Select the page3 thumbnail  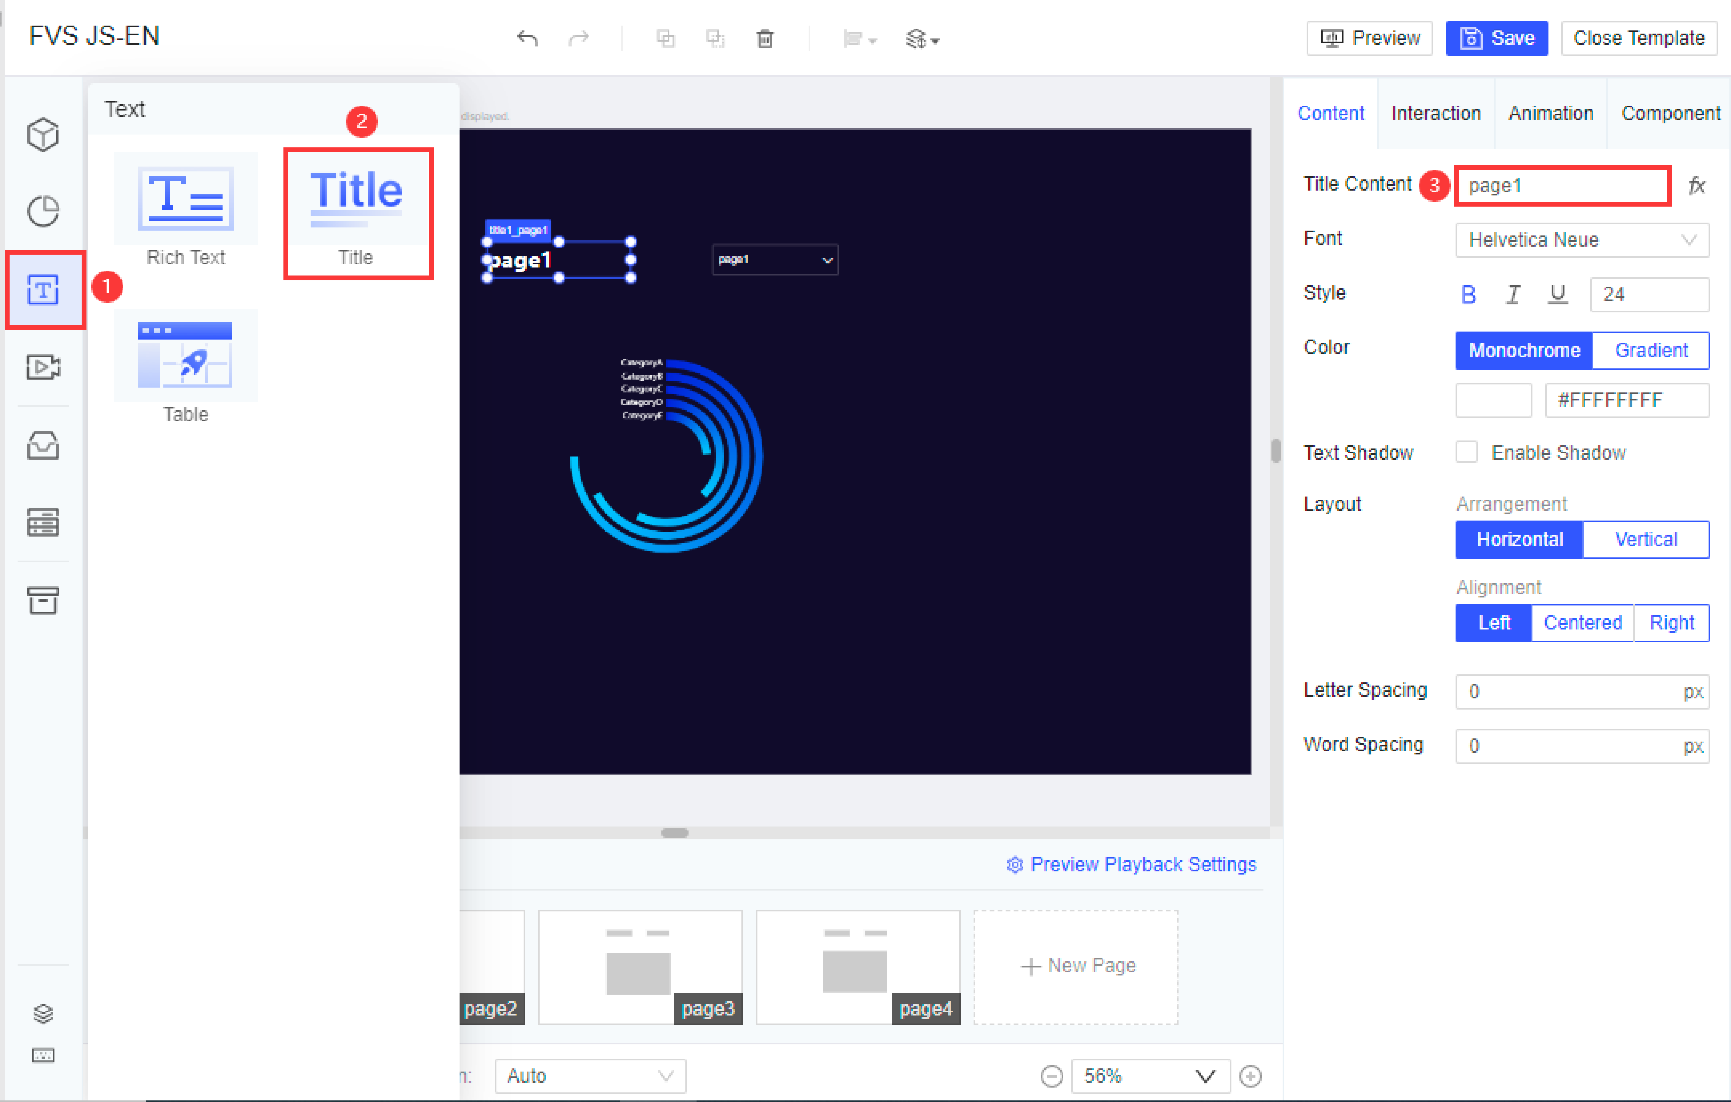click(640, 967)
